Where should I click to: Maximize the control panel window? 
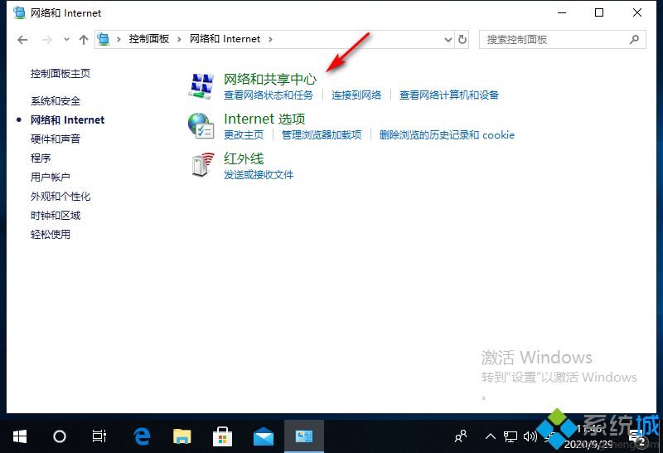(x=599, y=12)
